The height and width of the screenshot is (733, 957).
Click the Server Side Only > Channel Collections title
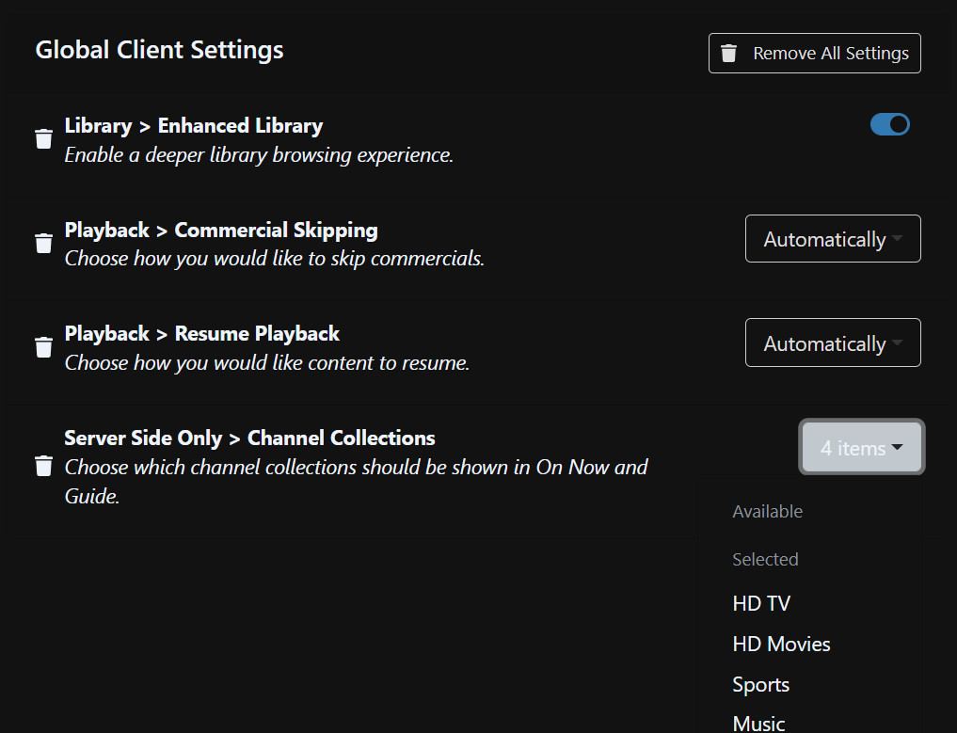pyautogui.click(x=249, y=438)
